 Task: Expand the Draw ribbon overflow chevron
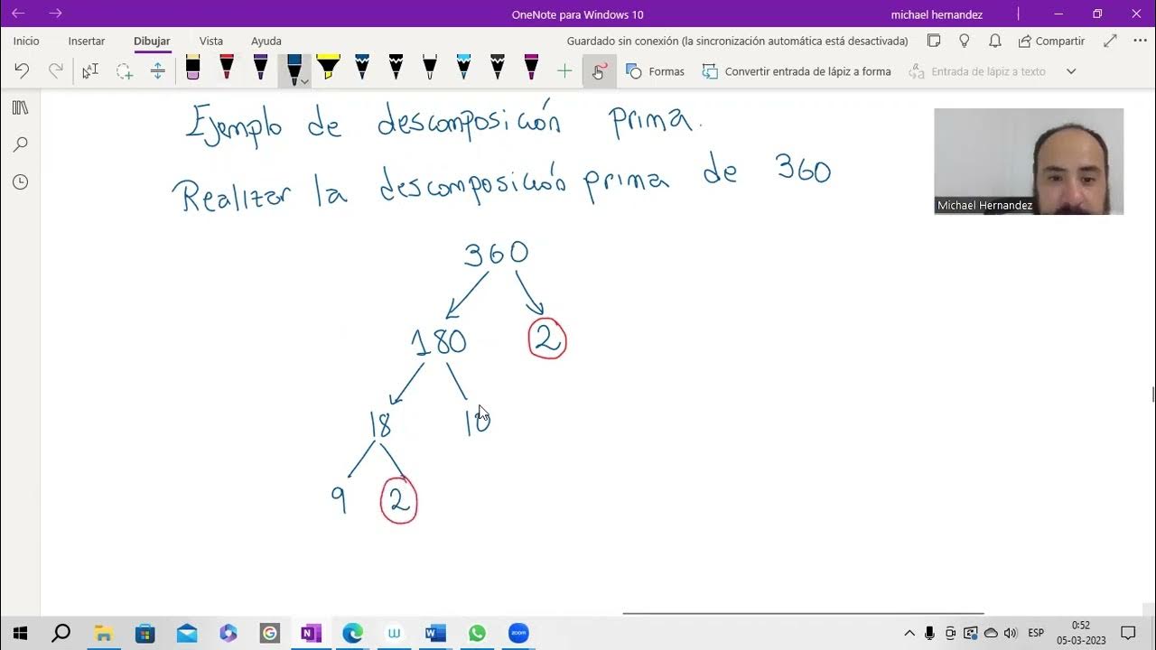click(x=1071, y=70)
